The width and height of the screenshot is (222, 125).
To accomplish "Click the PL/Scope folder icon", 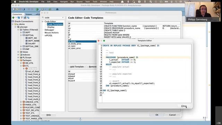I will point(21,58).
